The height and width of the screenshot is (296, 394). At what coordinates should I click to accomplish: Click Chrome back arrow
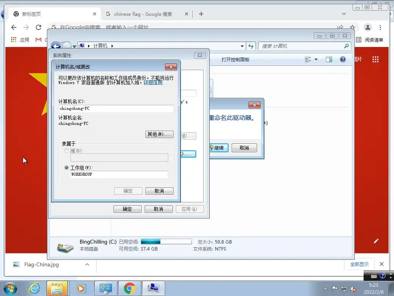pyautogui.click(x=14, y=27)
